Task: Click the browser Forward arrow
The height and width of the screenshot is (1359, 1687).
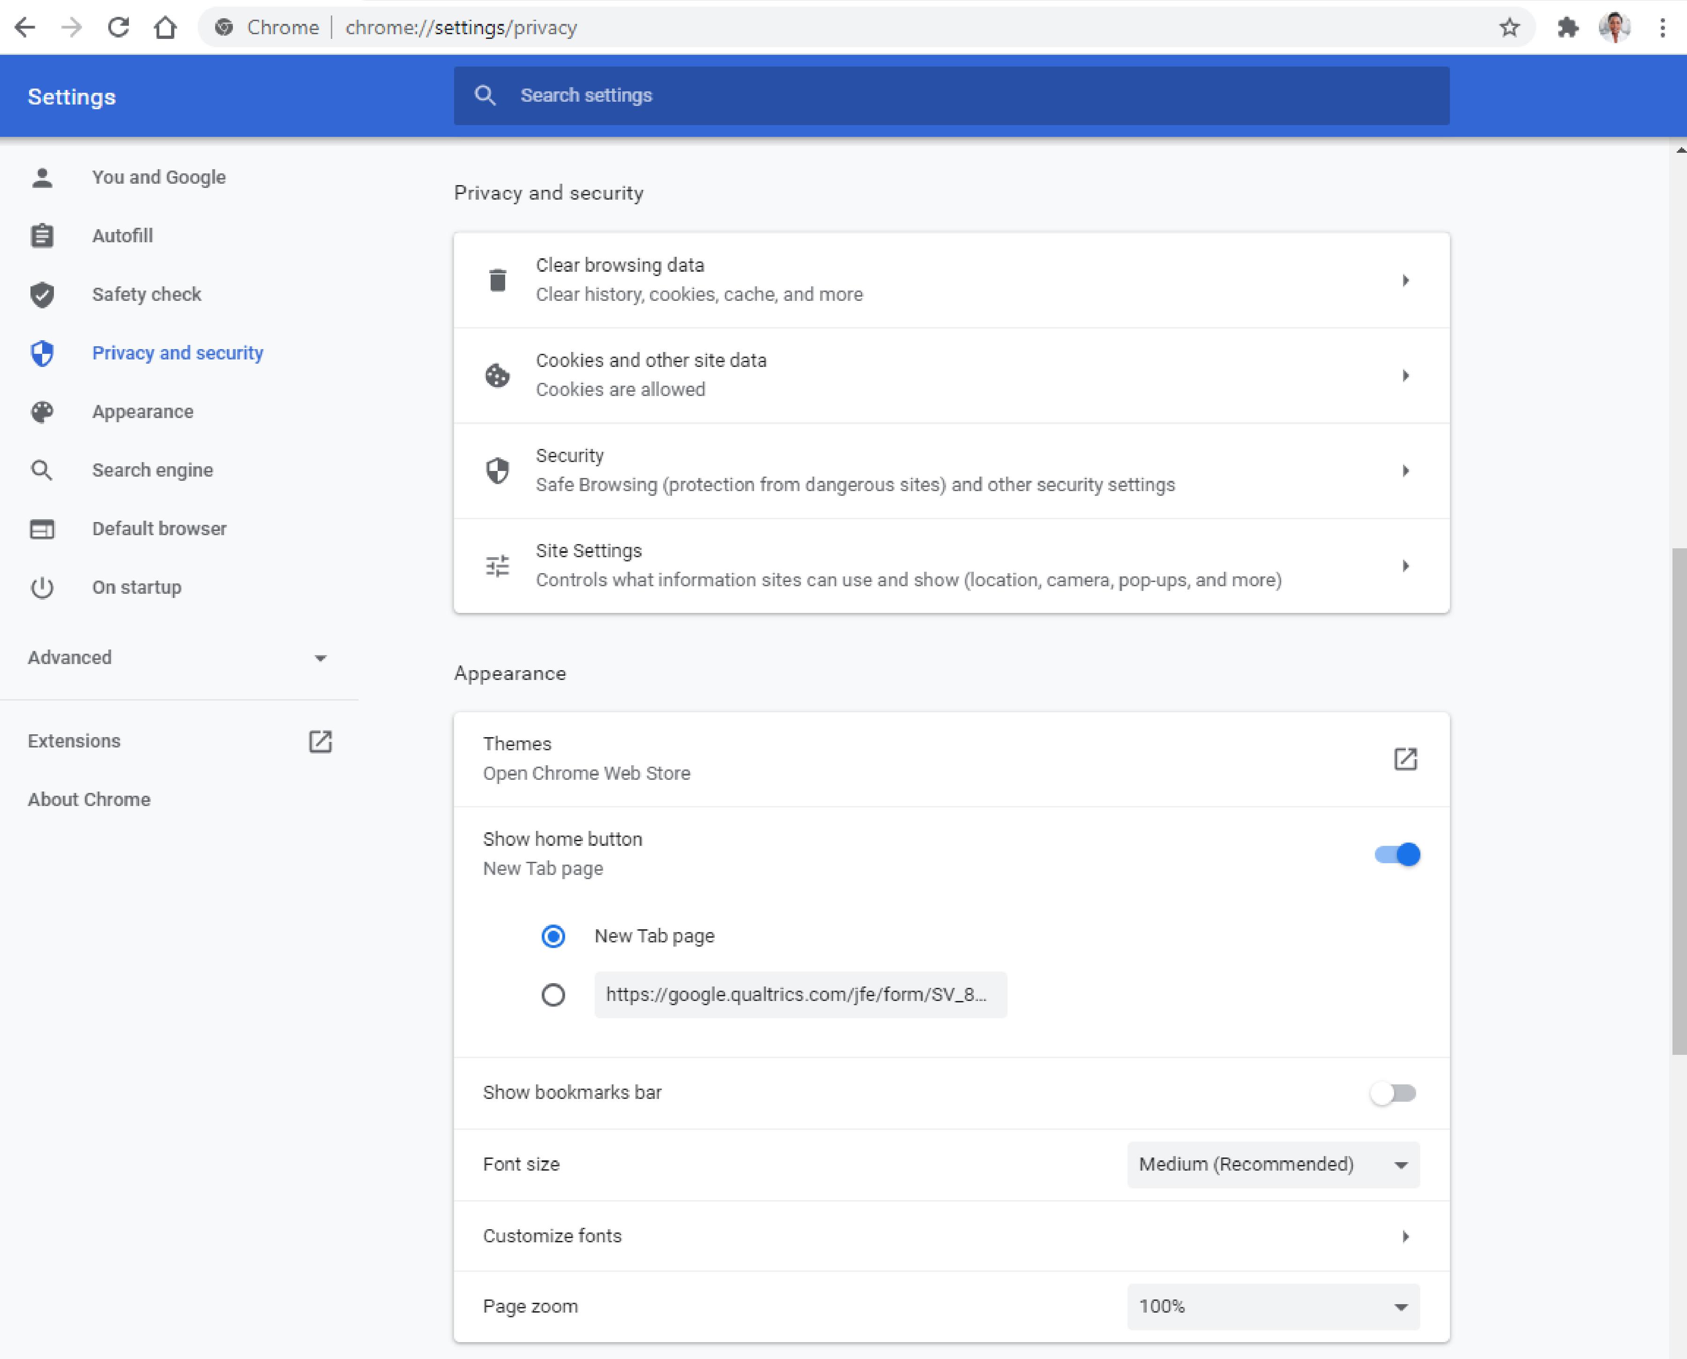Action: [x=72, y=28]
